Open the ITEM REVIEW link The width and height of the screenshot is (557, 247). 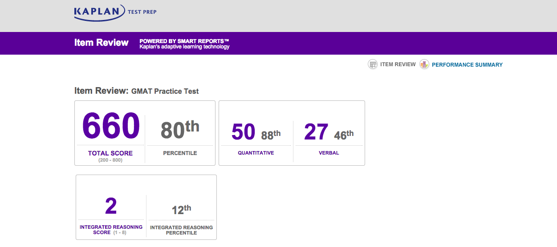tap(398, 64)
